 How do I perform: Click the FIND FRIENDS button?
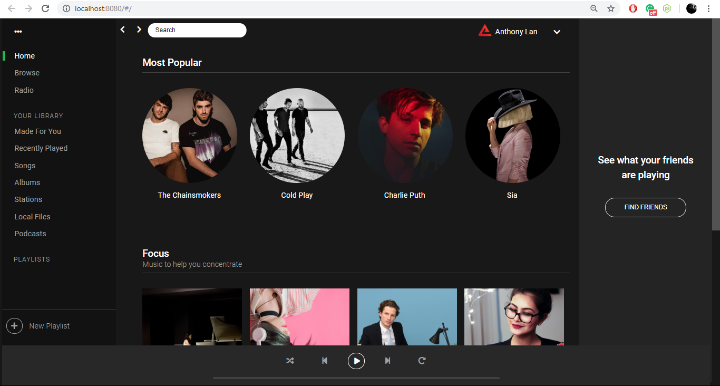(x=646, y=207)
